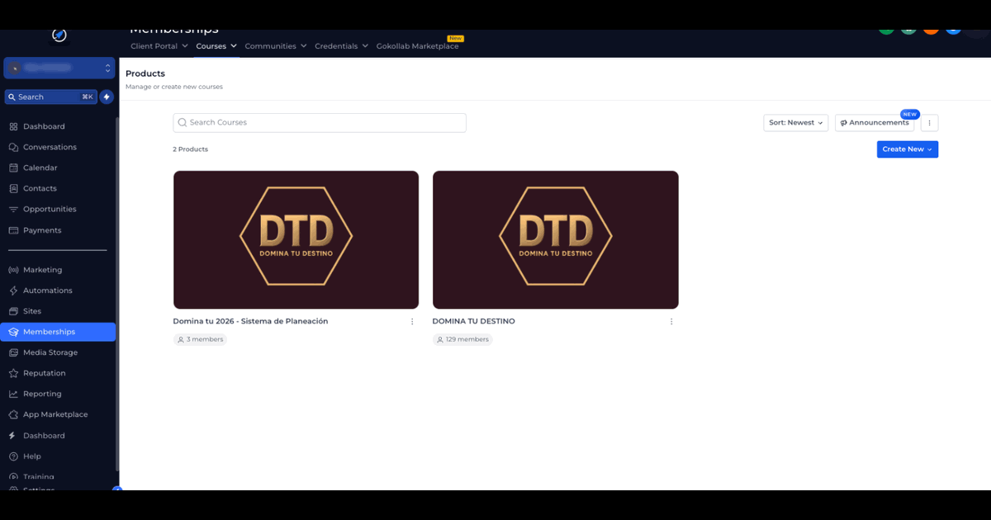Select Memberships in the sidebar
This screenshot has width=991, height=520.
[58, 332]
